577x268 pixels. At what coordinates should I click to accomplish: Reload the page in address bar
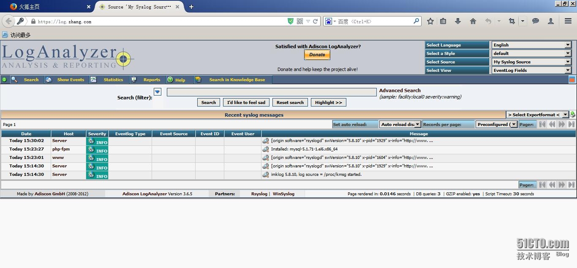(x=315, y=21)
